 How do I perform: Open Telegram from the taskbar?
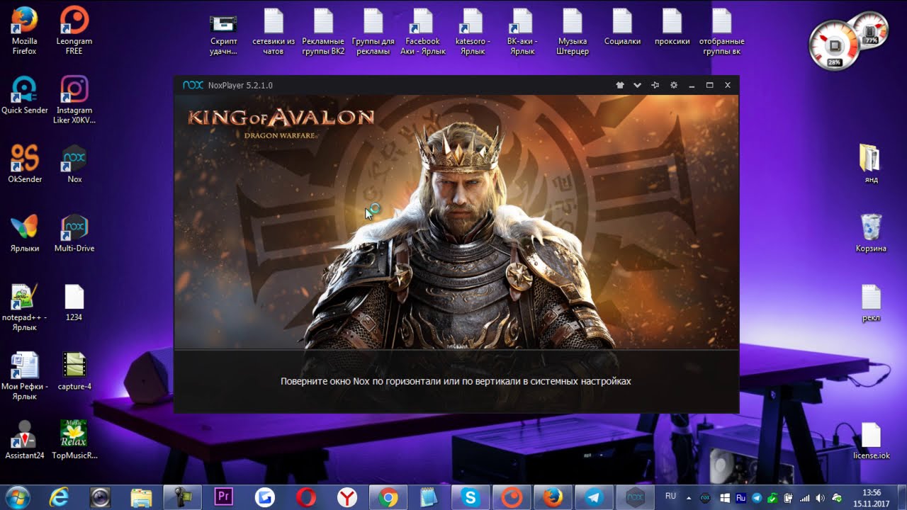tap(593, 498)
